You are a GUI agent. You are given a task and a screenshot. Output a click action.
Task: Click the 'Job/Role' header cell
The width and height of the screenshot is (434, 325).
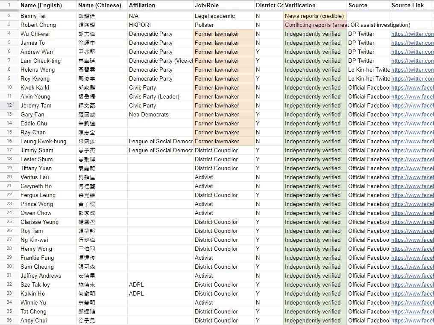[224, 5]
